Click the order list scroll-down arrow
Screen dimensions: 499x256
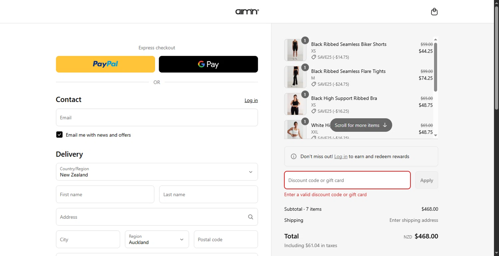pos(435,135)
